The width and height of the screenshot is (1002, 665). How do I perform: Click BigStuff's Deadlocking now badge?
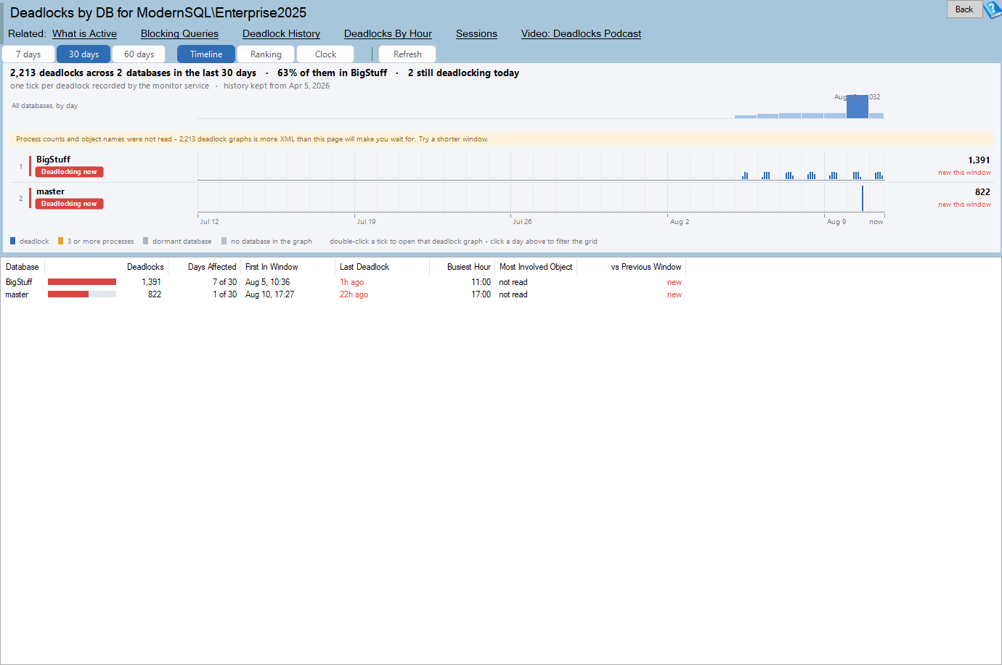click(69, 172)
